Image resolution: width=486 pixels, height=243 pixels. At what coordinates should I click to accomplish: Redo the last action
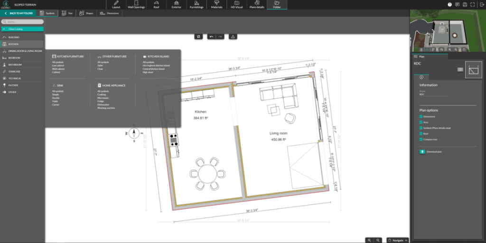coord(220,37)
